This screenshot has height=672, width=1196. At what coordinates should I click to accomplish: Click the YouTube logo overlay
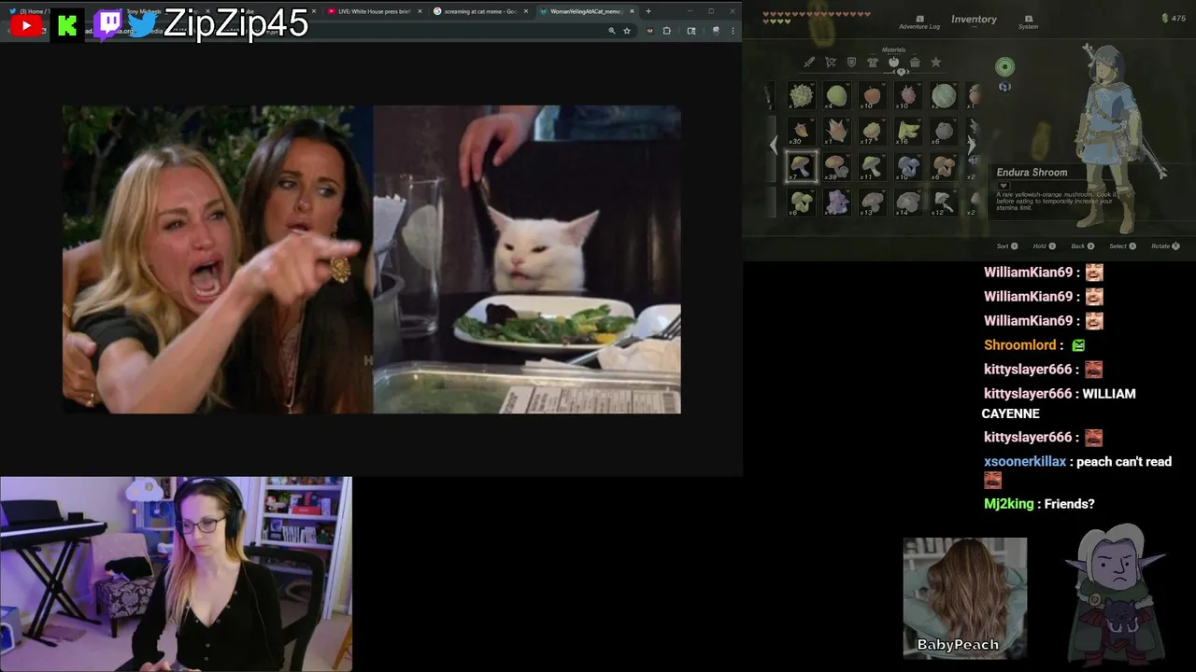pyautogui.click(x=25, y=26)
